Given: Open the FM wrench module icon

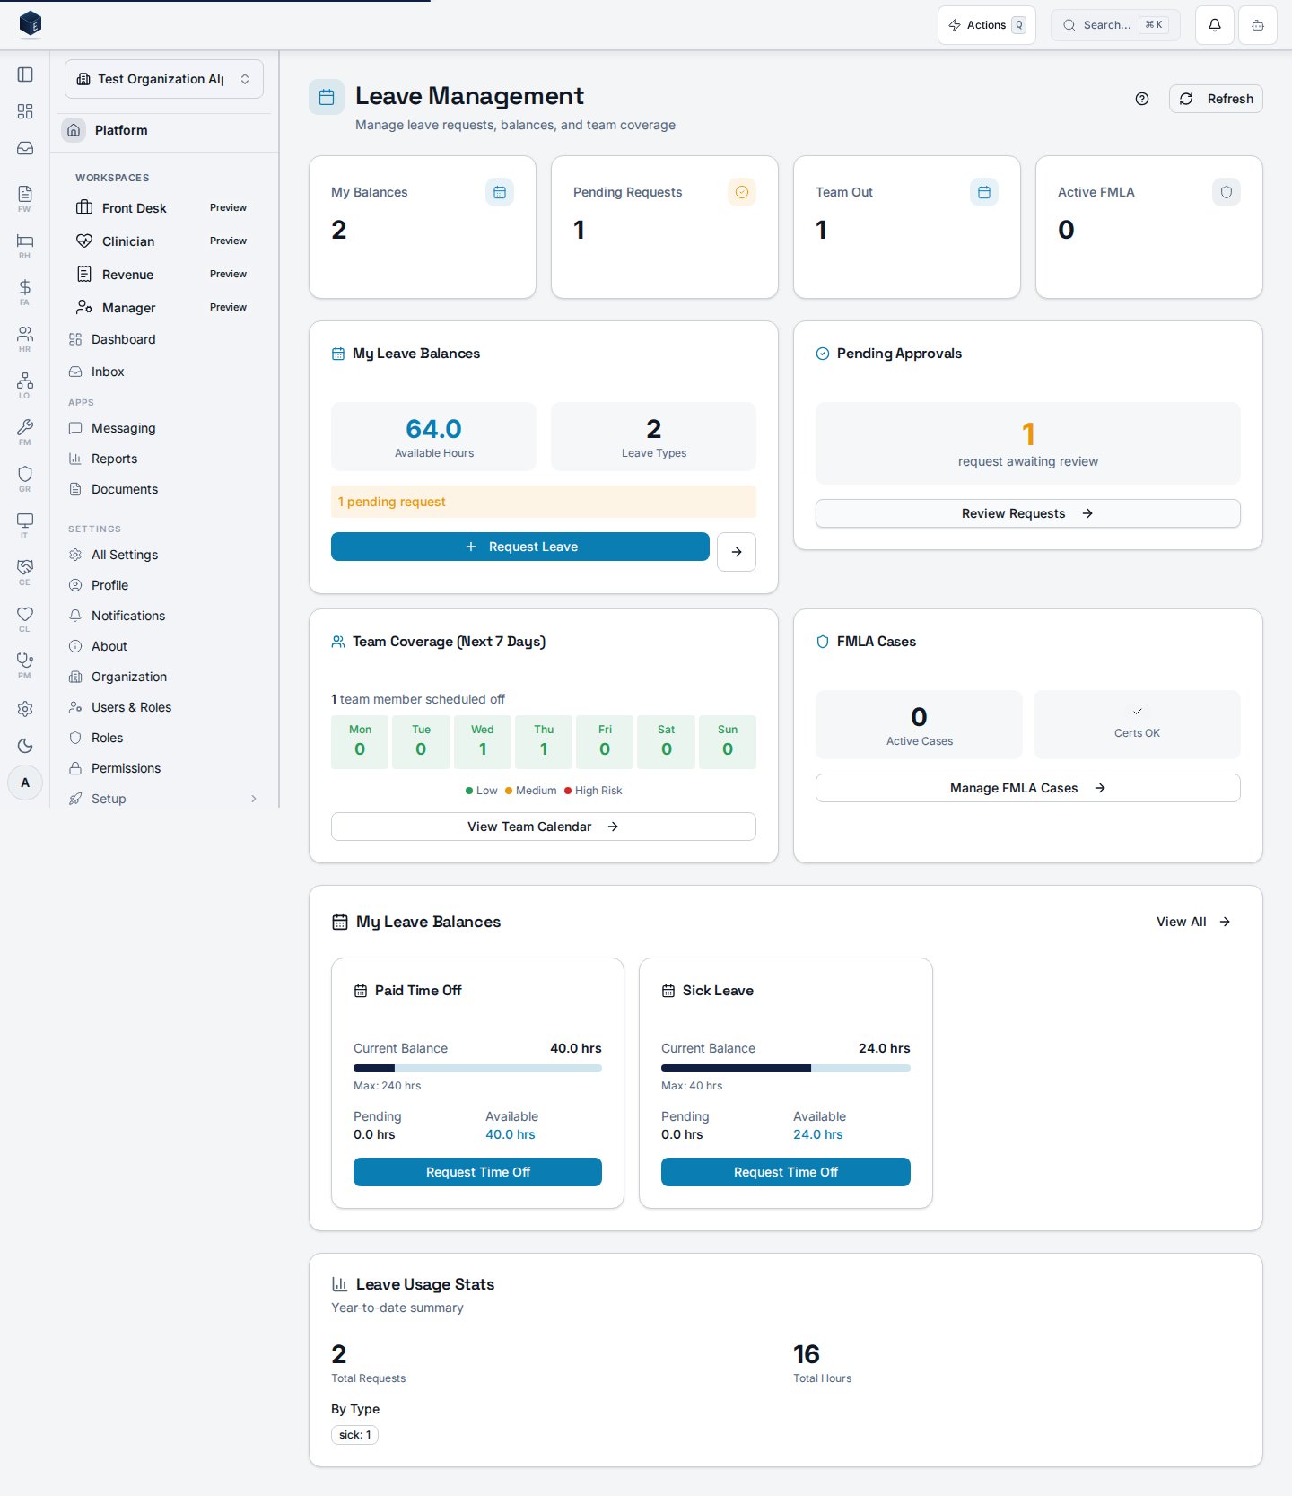Looking at the screenshot, I should coord(25,432).
